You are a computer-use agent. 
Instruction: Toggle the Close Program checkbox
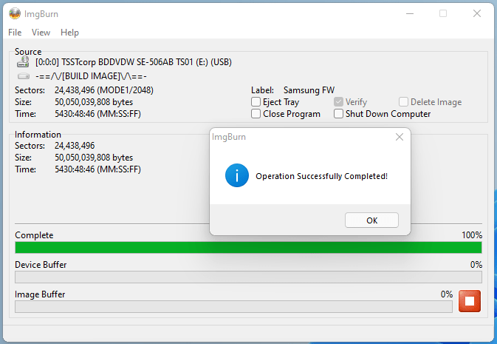(256, 114)
